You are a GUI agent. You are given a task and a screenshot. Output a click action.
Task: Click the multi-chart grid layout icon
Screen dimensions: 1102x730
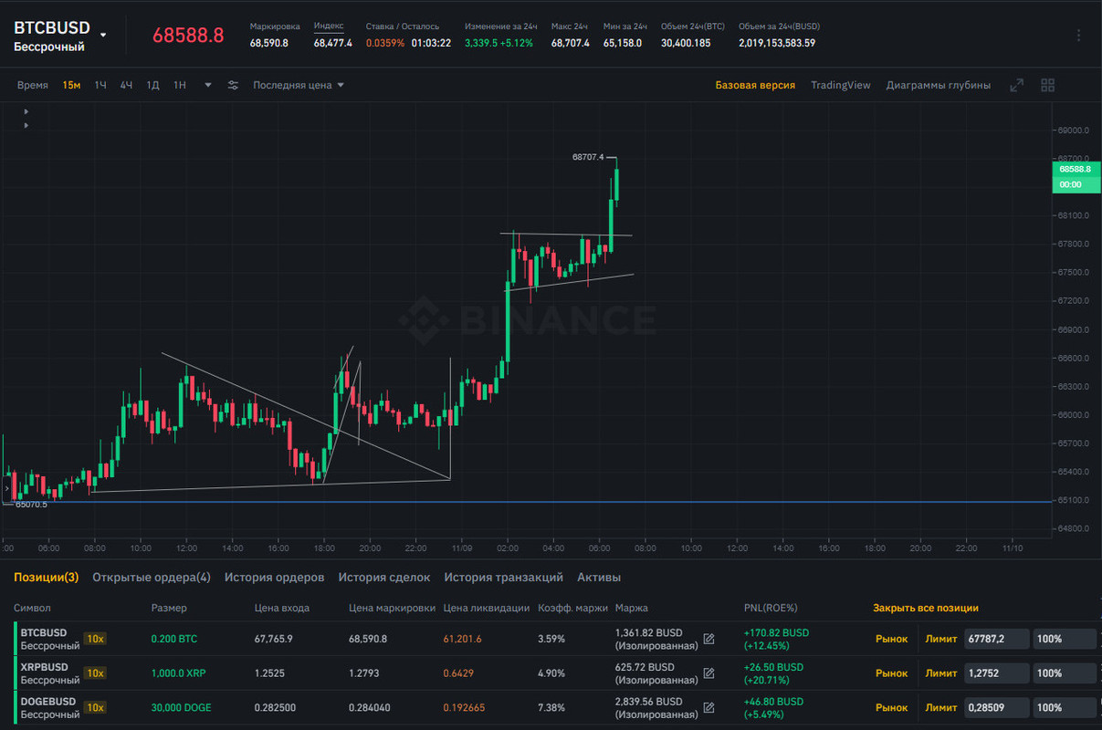(1048, 85)
